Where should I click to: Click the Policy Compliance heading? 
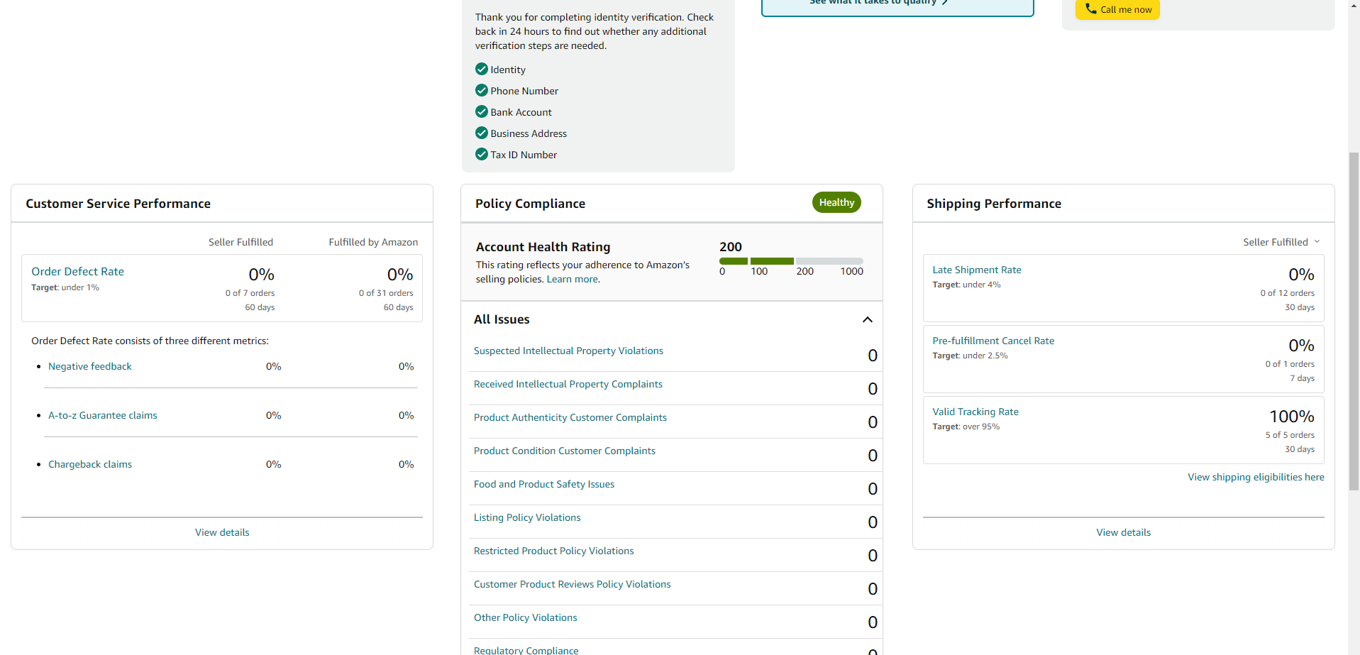(x=530, y=204)
